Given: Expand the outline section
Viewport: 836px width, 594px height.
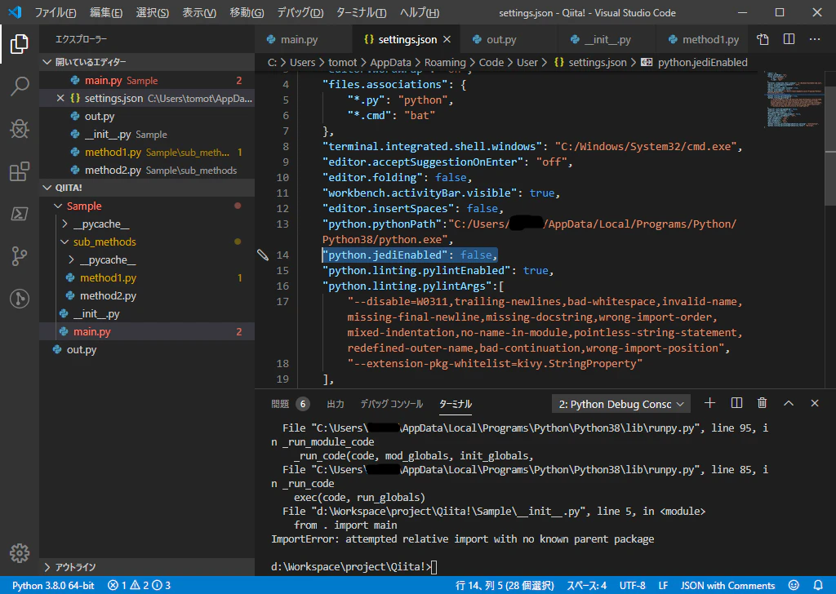Looking at the screenshot, I should [x=147, y=567].
